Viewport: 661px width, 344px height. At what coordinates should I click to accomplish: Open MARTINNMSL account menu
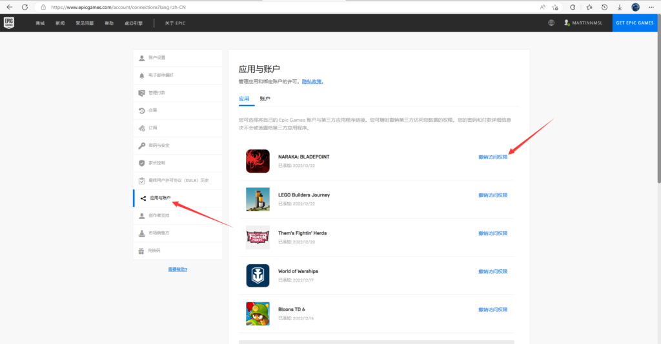pyautogui.click(x=584, y=23)
